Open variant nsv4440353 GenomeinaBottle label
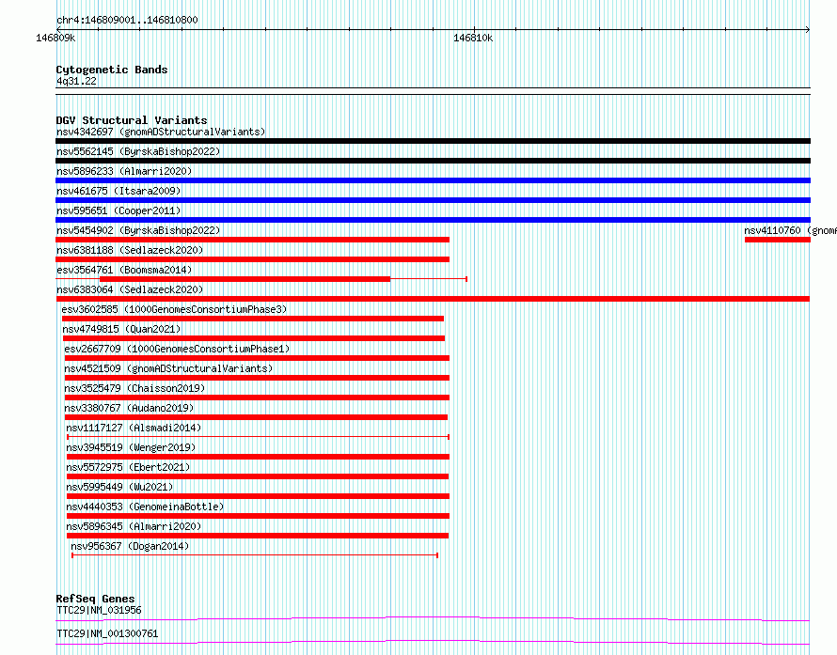837x655 pixels. point(145,507)
